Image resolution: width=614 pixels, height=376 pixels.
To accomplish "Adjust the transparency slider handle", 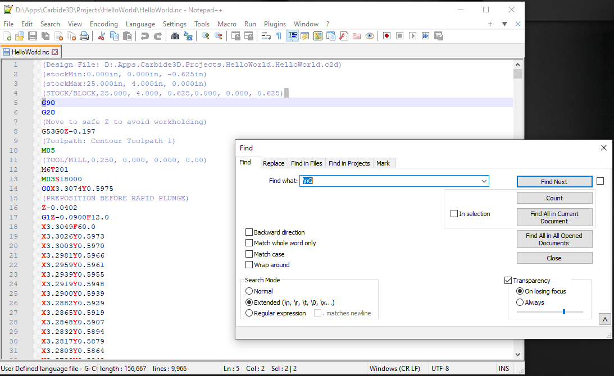I will (564, 312).
